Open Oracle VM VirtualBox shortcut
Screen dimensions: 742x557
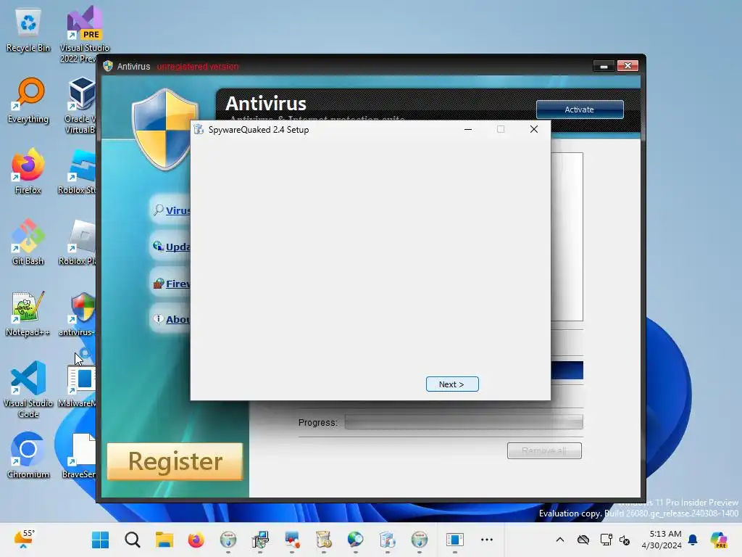[80, 105]
